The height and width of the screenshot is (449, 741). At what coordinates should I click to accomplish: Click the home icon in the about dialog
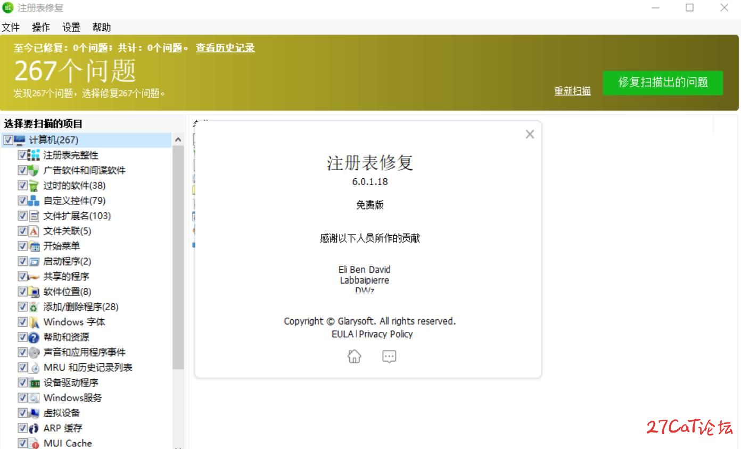[354, 356]
